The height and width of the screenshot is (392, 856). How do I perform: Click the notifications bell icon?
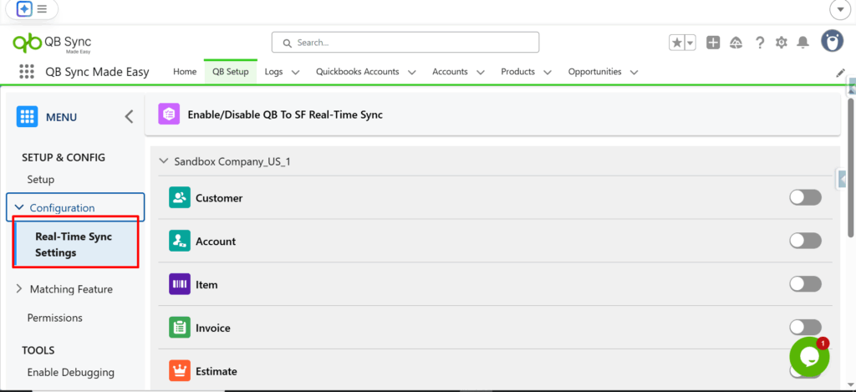[x=802, y=43]
